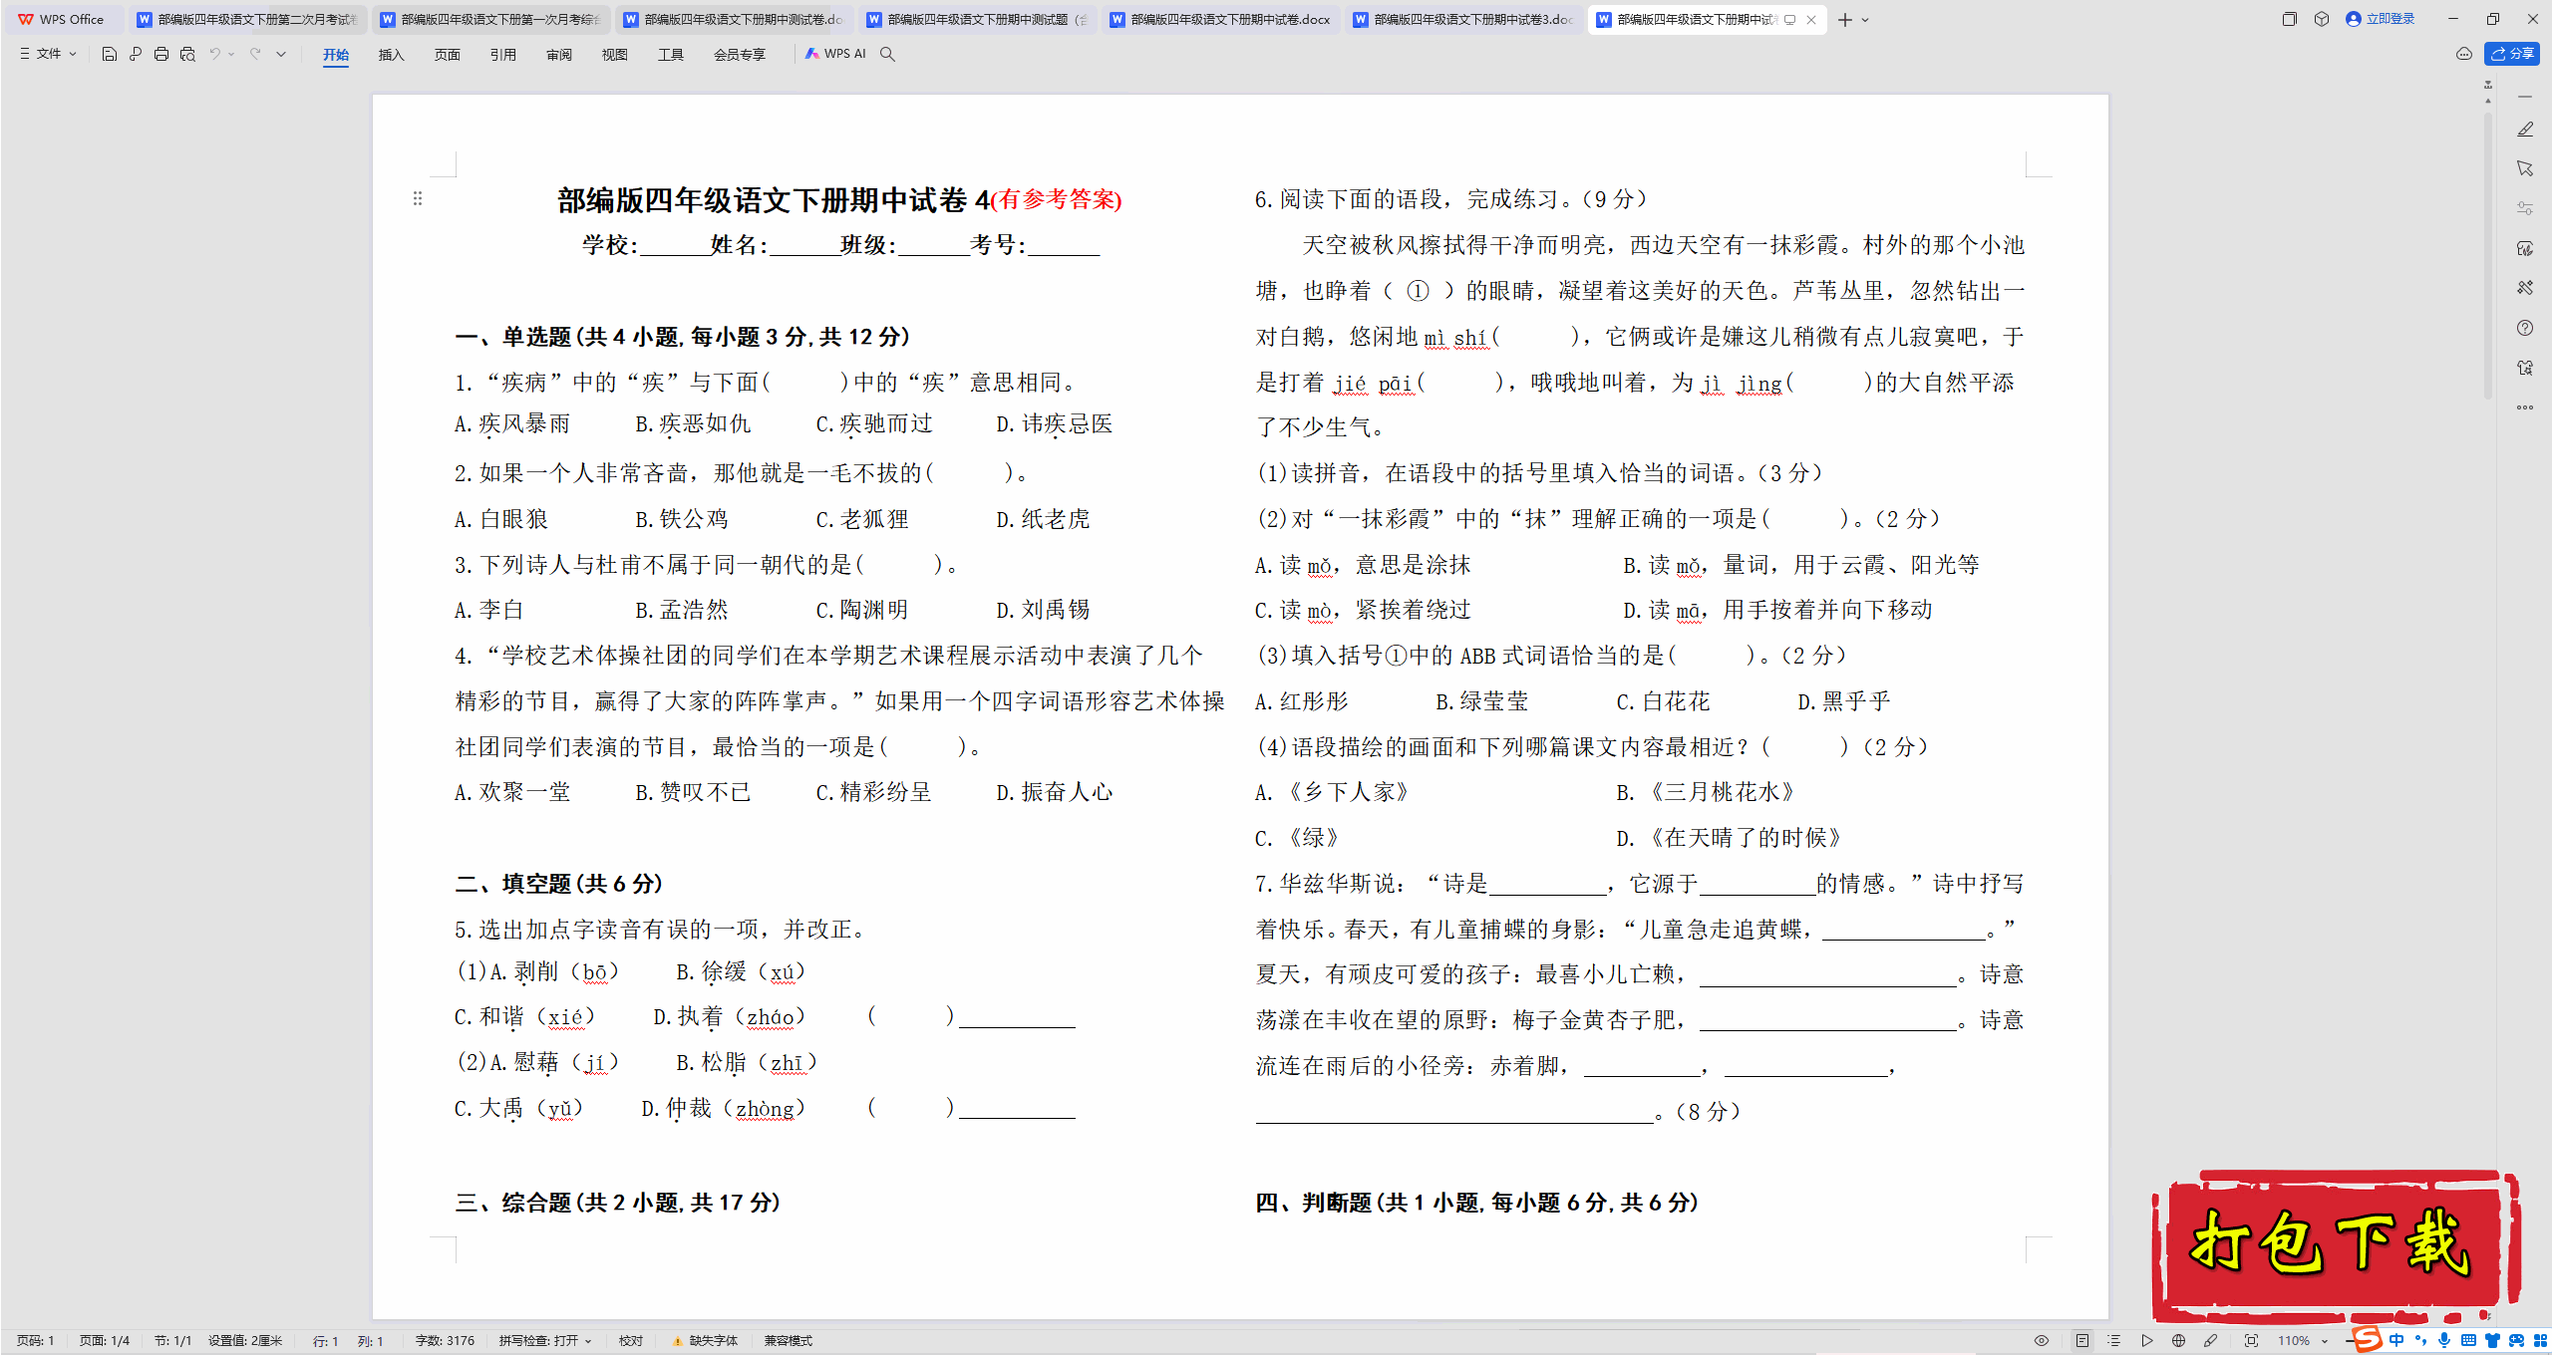Expand the quick access toolbar customize arrow

(281, 54)
